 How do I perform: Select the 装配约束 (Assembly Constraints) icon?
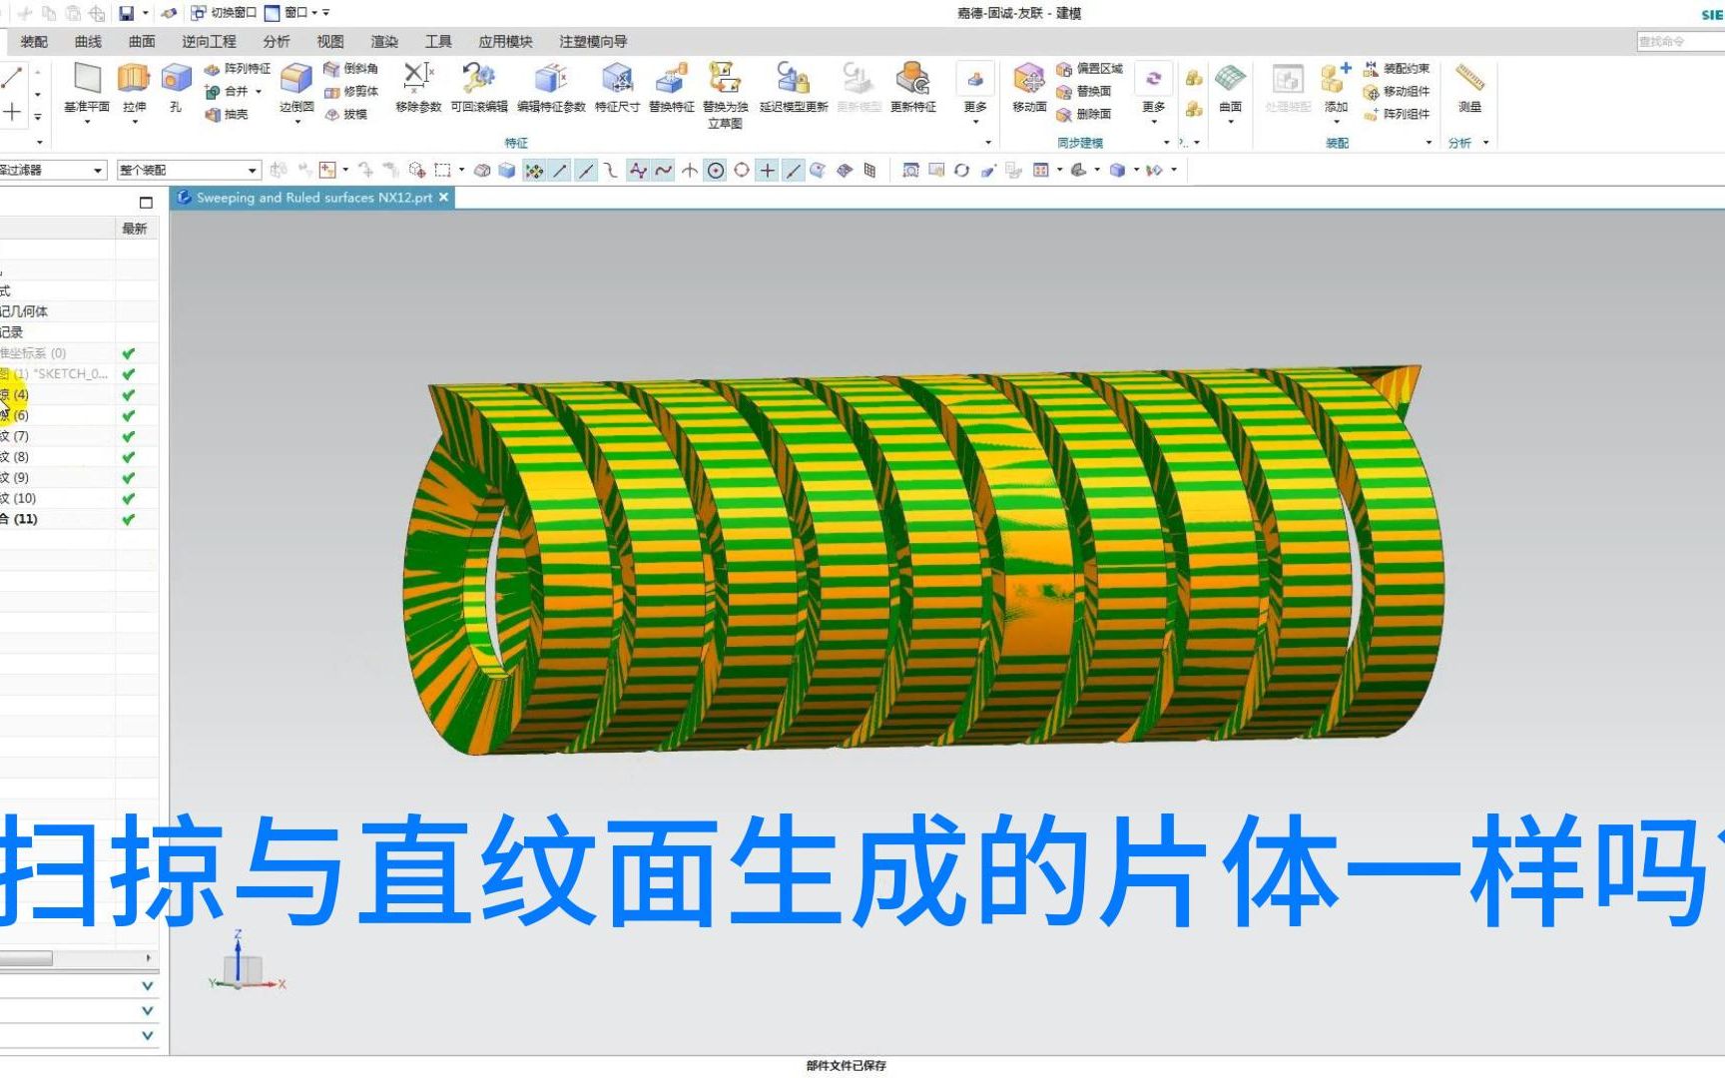1396,70
